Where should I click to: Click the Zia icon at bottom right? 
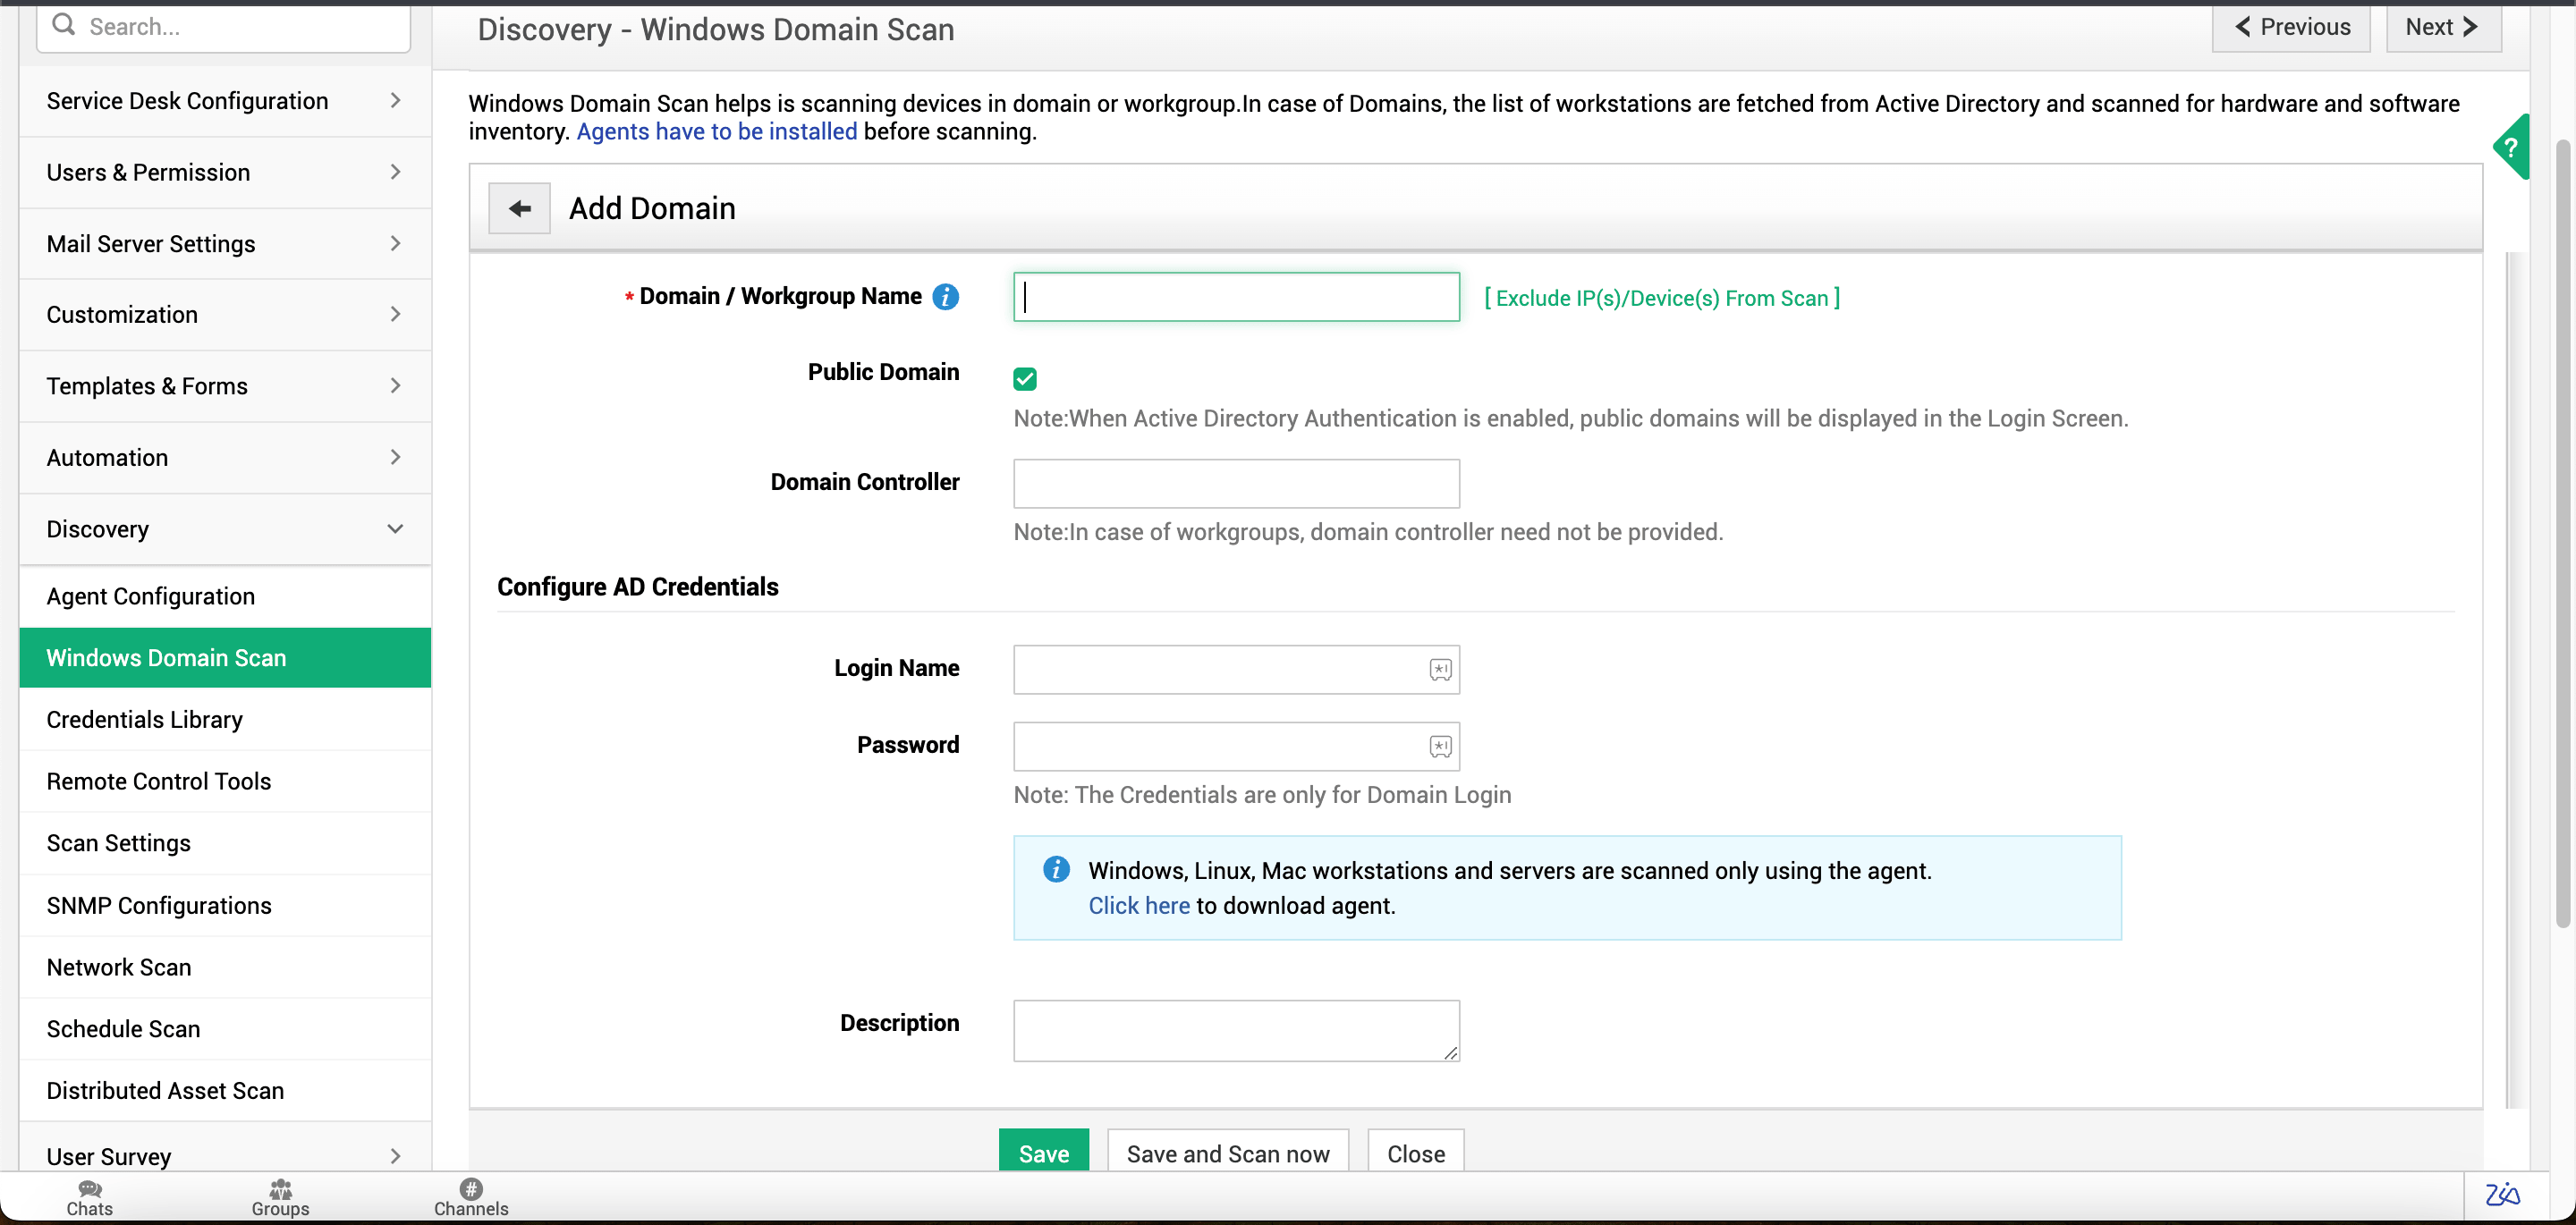2503,1195
